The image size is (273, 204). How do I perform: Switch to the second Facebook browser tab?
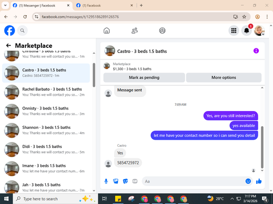[x=104, y=5]
